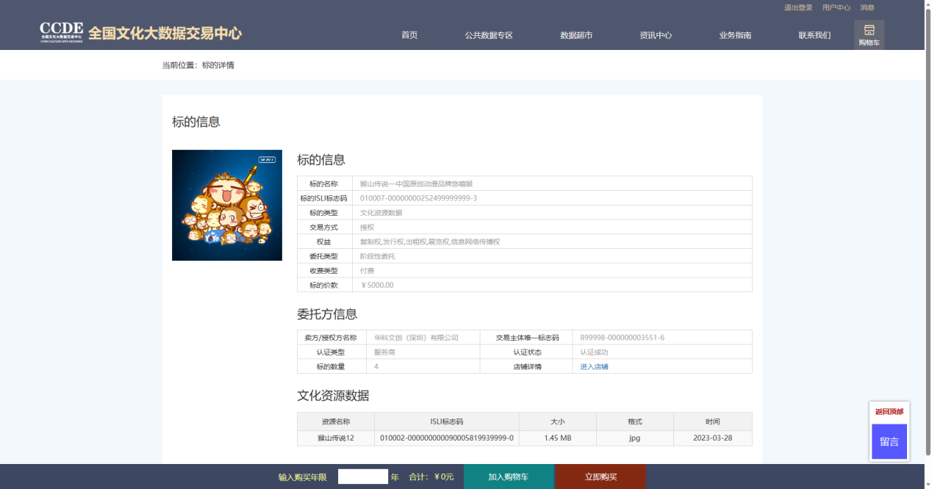Click the 1.45 MB size cell
The width and height of the screenshot is (932, 489).
558,438
